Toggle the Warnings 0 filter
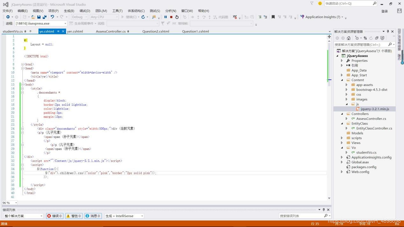Image resolution: width=404 pixels, height=227 pixels. click(74, 216)
